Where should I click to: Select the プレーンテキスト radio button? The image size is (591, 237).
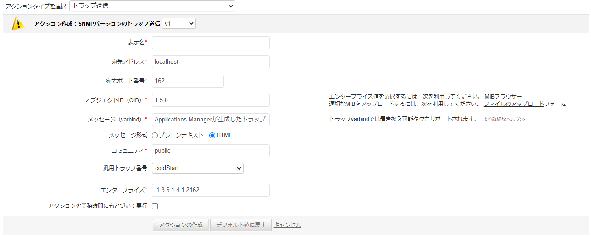coord(155,135)
